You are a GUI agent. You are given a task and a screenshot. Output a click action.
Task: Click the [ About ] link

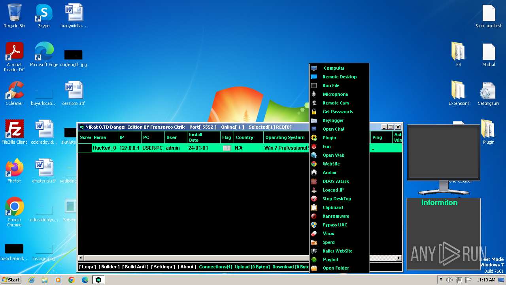[187, 267]
